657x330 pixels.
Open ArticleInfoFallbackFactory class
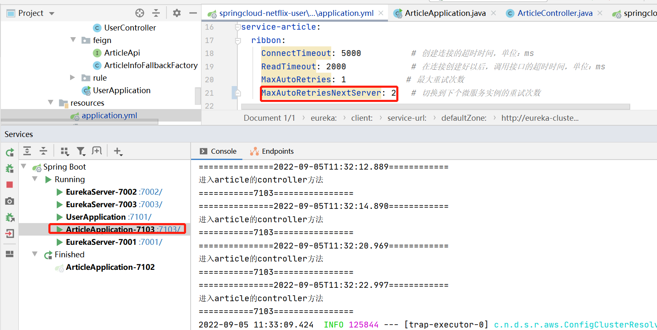[x=151, y=65]
